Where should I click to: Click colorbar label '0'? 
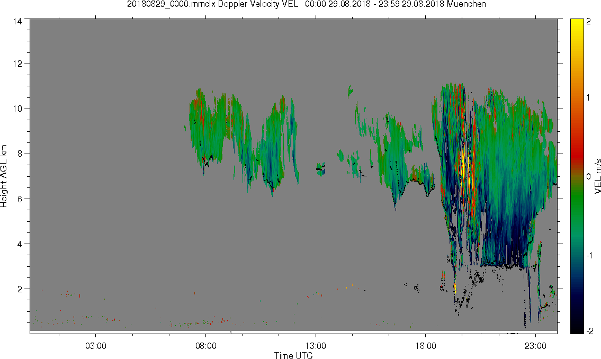pyautogui.click(x=589, y=177)
